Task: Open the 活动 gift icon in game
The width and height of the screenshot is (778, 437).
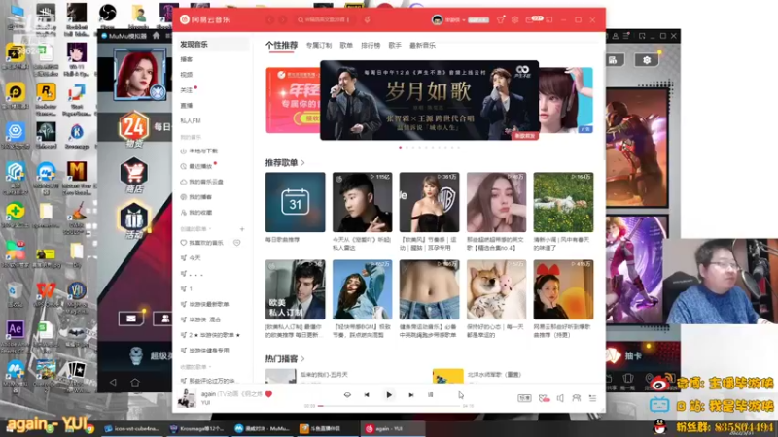Action: 134,220
